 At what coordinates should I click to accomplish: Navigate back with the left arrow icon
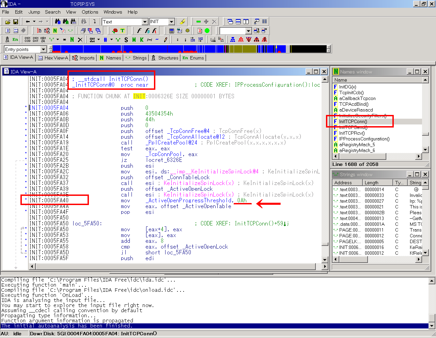(27, 21)
